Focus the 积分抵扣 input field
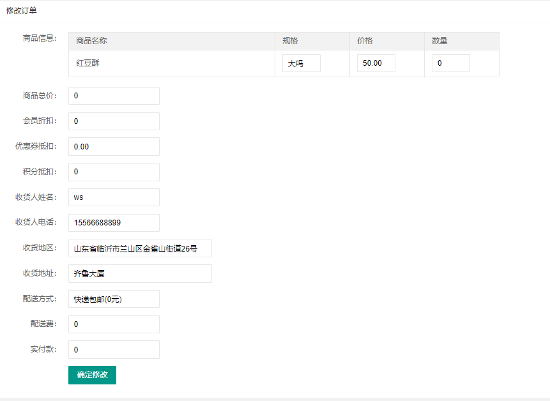The width and height of the screenshot is (550, 401). [114, 172]
